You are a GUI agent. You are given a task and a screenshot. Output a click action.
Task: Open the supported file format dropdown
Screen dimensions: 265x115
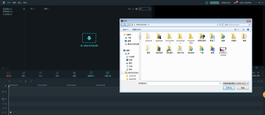point(236,83)
